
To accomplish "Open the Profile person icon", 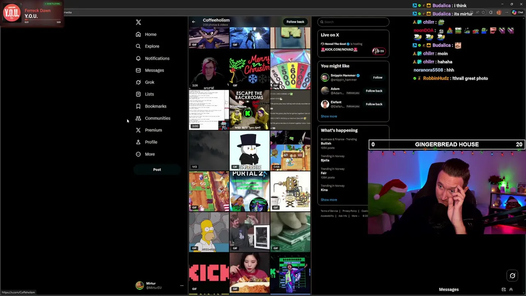I will coord(138,142).
